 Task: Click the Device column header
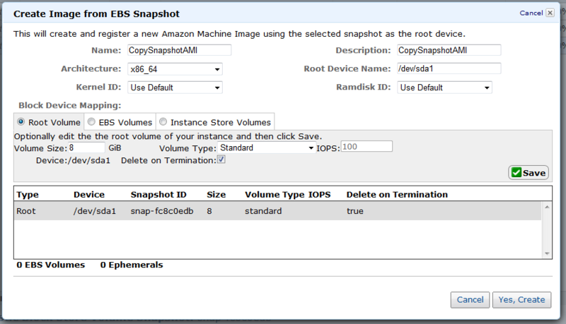[x=89, y=195]
